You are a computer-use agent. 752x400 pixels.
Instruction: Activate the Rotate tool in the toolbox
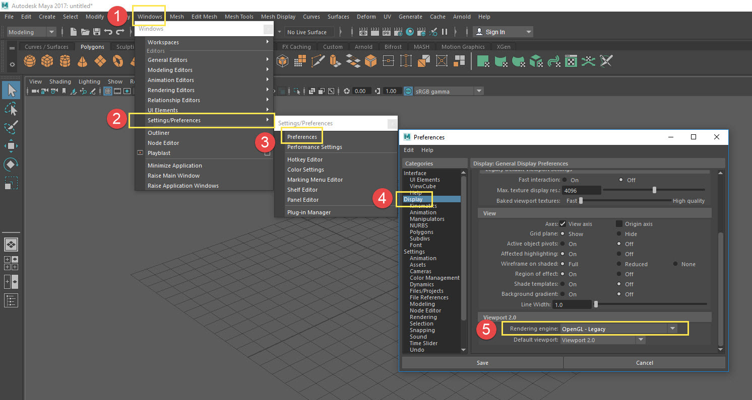point(11,164)
